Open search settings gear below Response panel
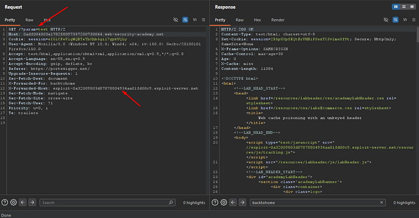The width and height of the screenshot is (419, 218). point(224,202)
